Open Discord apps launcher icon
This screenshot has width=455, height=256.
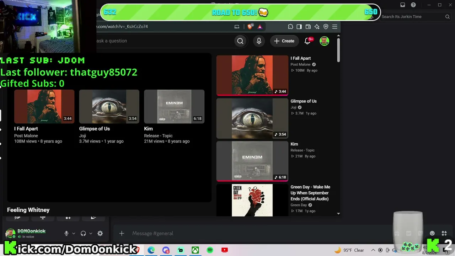point(444,233)
